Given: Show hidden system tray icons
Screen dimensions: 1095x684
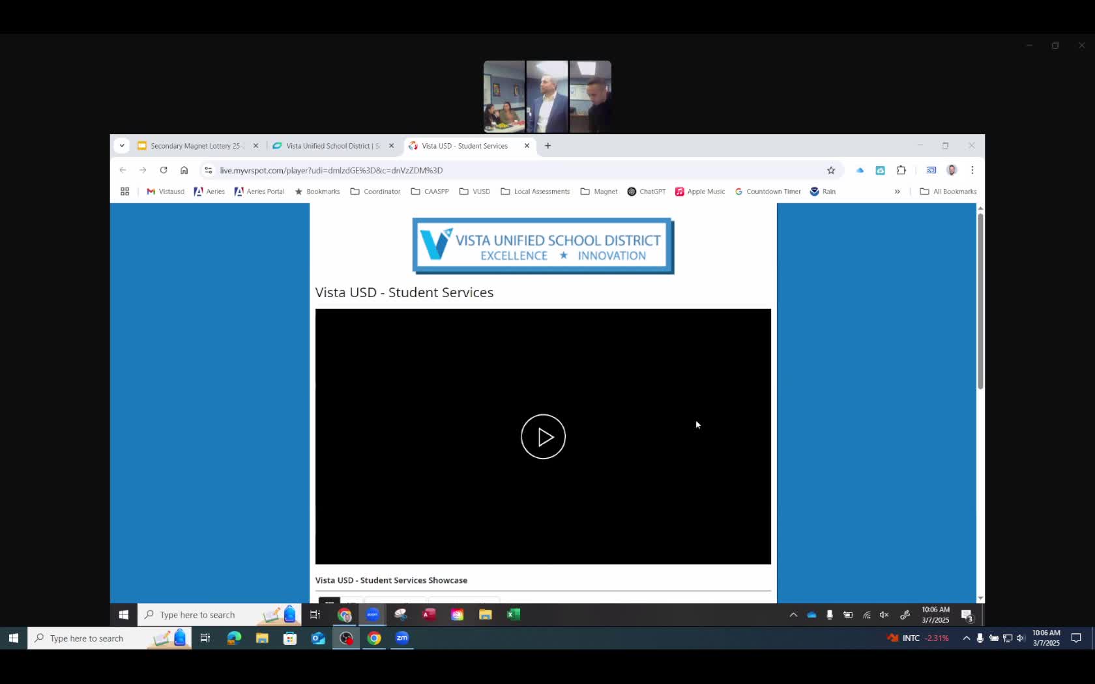Looking at the screenshot, I should [x=966, y=638].
